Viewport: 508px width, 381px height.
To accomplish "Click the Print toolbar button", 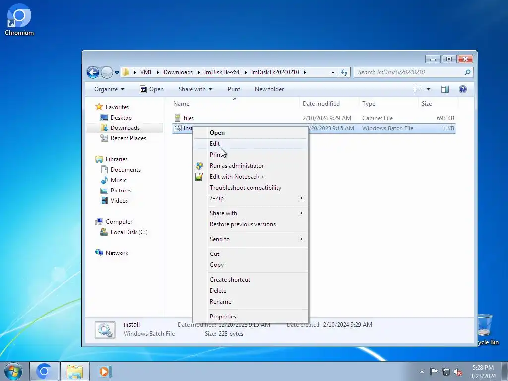I will coord(234,89).
